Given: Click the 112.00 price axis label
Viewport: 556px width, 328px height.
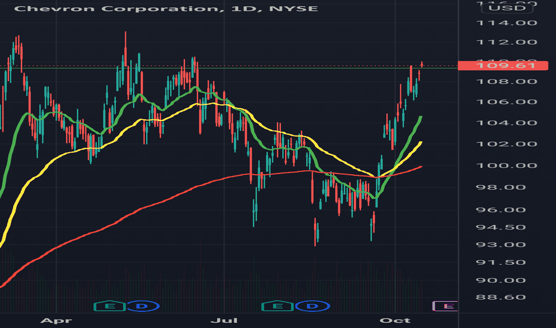Looking at the screenshot, I should coord(506,42).
